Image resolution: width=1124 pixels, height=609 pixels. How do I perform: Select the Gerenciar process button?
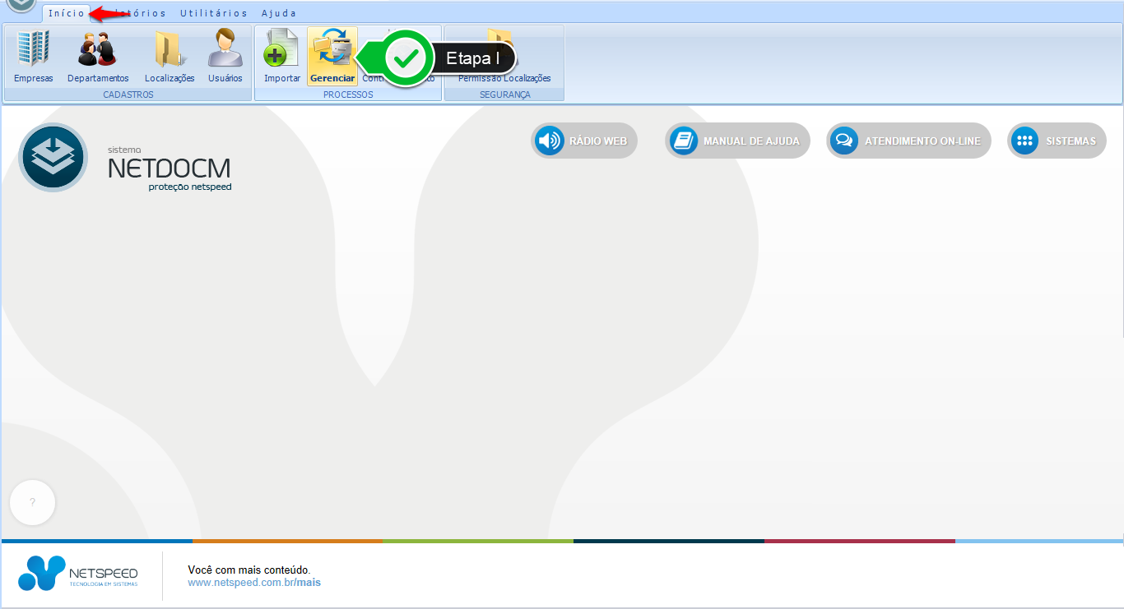click(x=332, y=57)
